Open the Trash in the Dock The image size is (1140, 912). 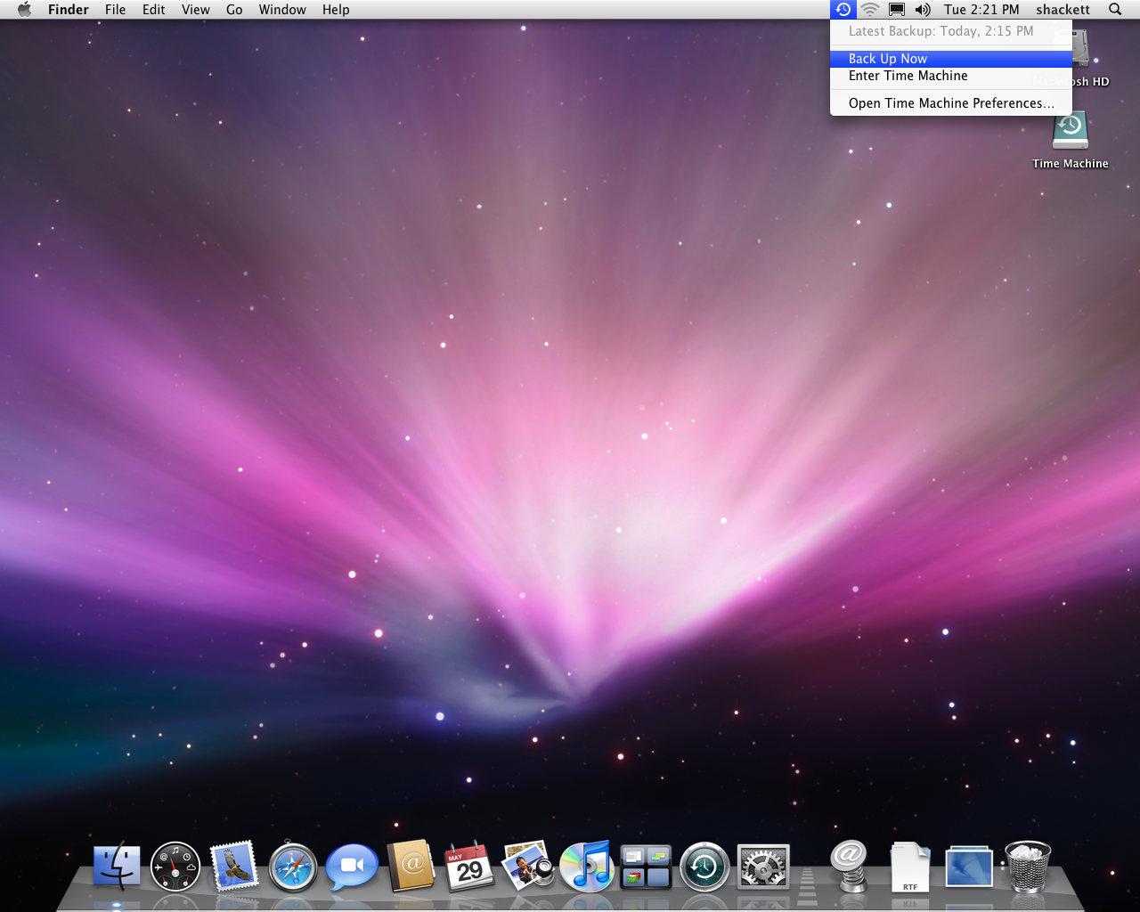(x=1028, y=867)
